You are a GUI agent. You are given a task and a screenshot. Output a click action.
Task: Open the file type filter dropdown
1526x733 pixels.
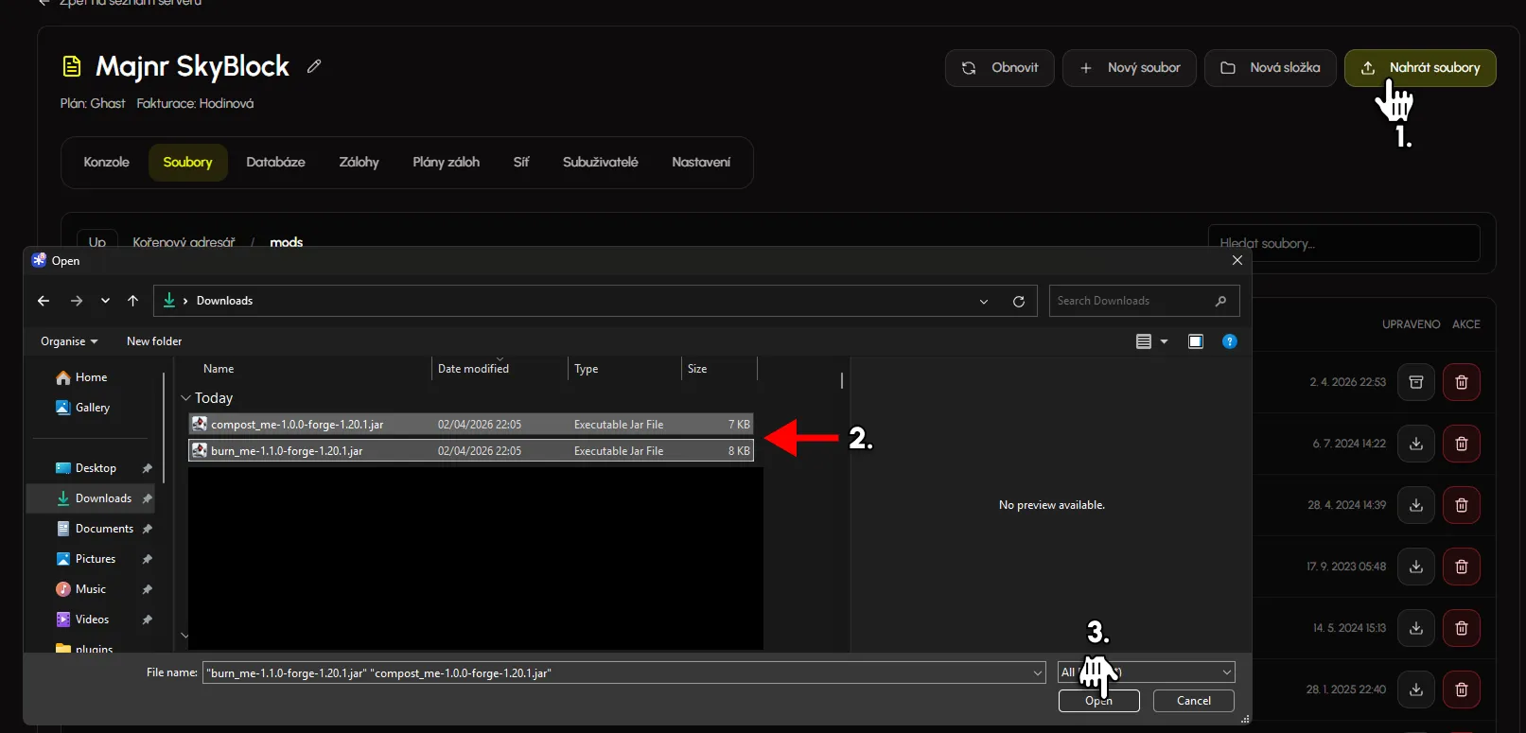pyautogui.click(x=1146, y=672)
